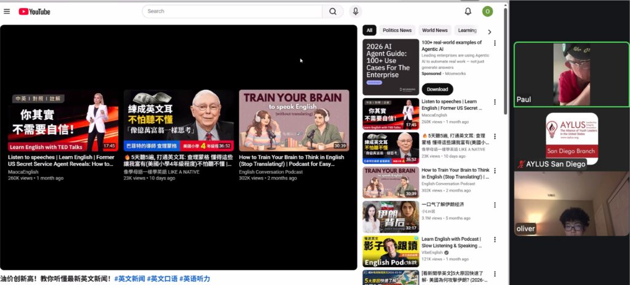Screen dimensions: 630x285
Task: Open options menu for Agentic AI ad
Action: tap(495, 43)
